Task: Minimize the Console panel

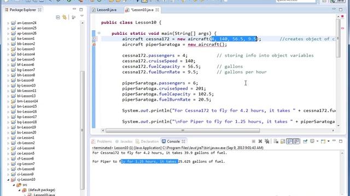Action: [334, 140]
